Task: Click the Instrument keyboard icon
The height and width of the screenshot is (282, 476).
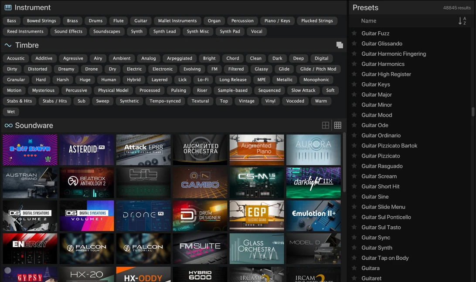Action: (8, 7)
